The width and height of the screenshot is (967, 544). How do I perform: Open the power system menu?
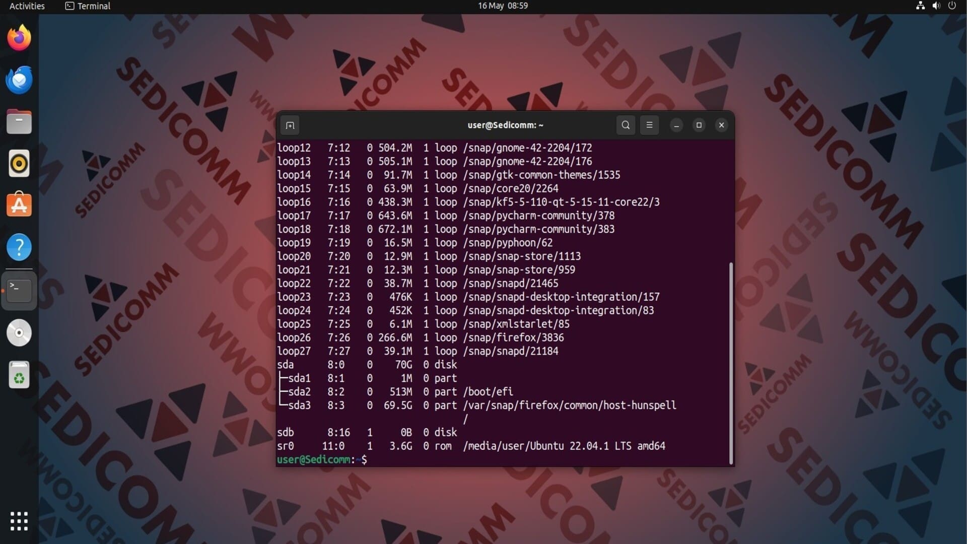pos(952,6)
